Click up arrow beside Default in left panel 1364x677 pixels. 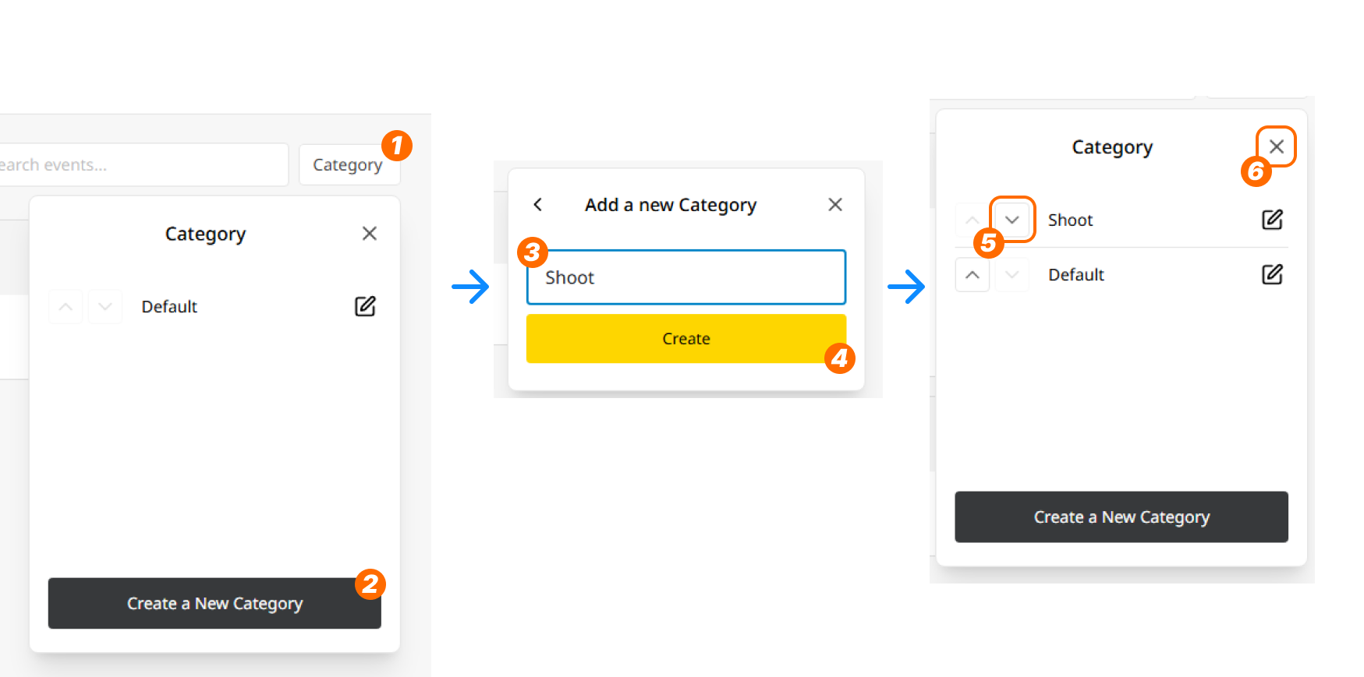pyautogui.click(x=66, y=307)
